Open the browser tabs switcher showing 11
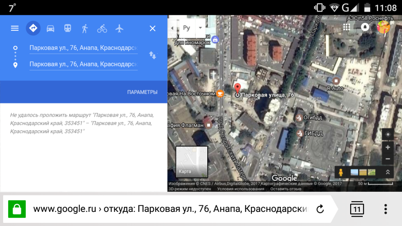Image resolution: width=402 pixels, height=226 pixels. pos(357,209)
